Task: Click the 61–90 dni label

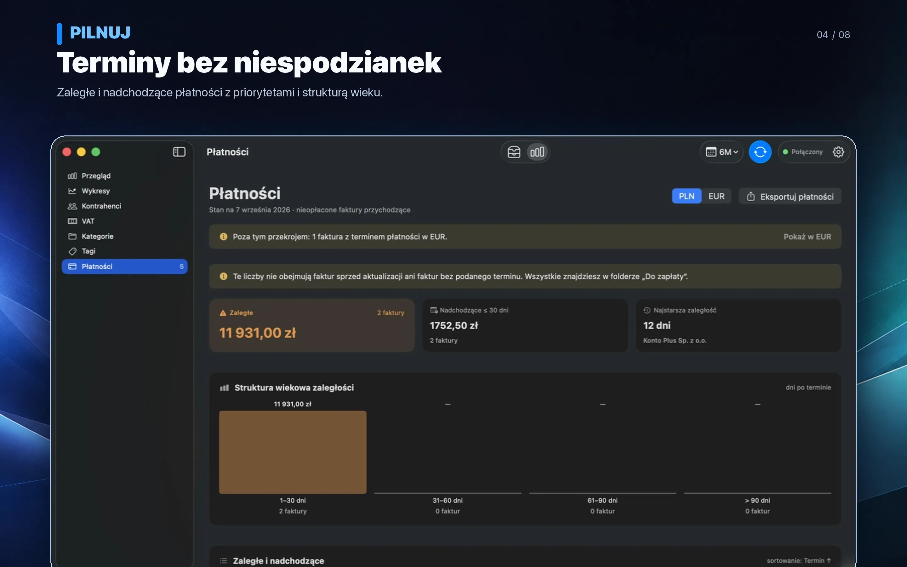Action: (602, 500)
